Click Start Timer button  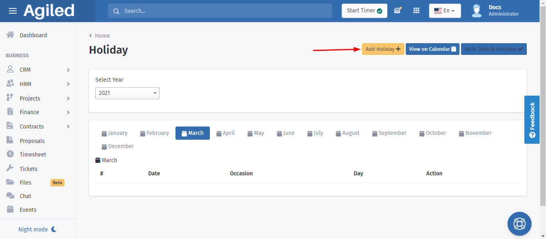pos(364,11)
